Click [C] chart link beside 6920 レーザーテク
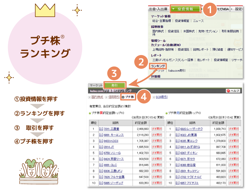This screenshot has width=251, height=192. (177, 129)
